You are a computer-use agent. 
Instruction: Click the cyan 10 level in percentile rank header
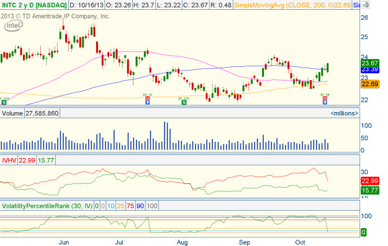pos(111,206)
